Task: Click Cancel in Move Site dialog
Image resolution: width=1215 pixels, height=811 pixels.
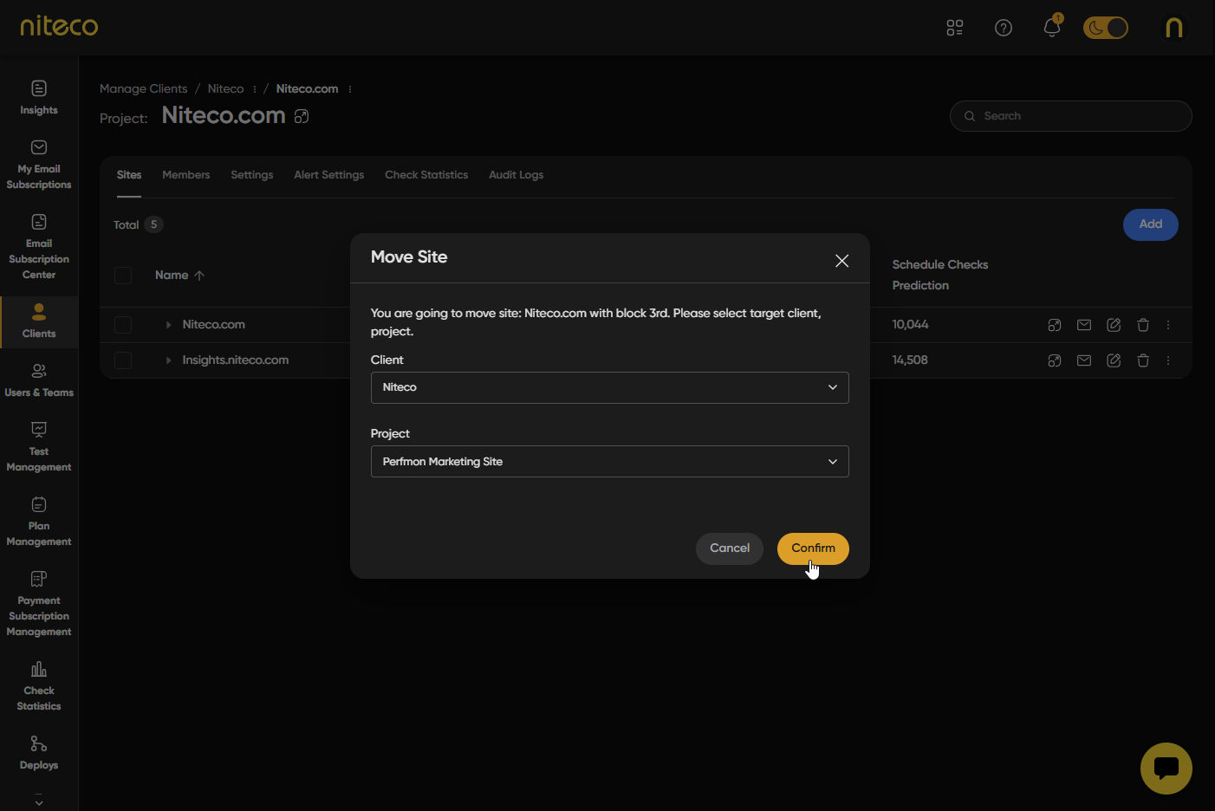Action: point(730,548)
